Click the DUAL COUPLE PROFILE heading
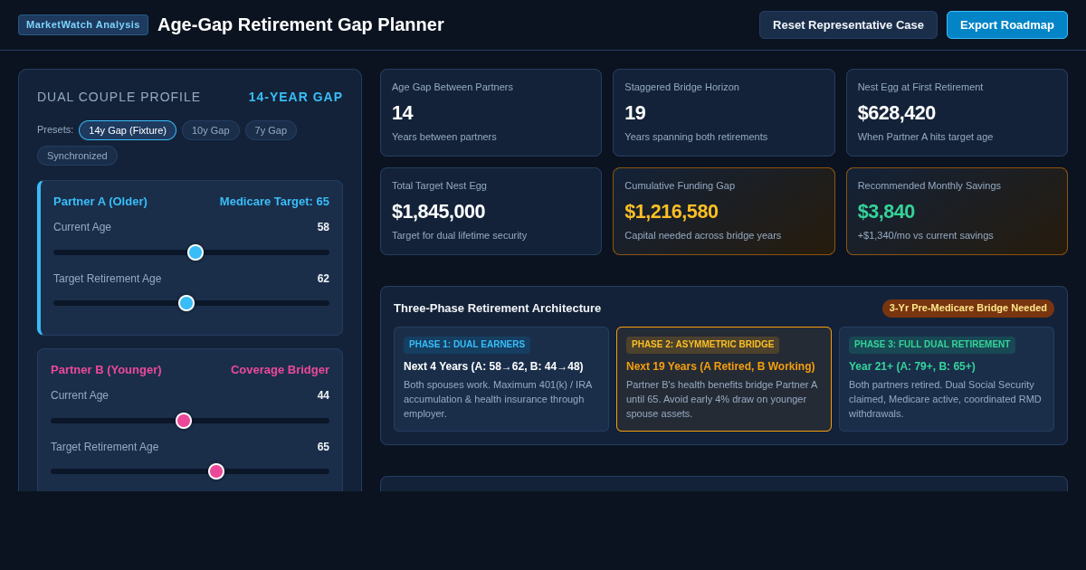Viewport: 1086px width, 570px height. point(119,97)
